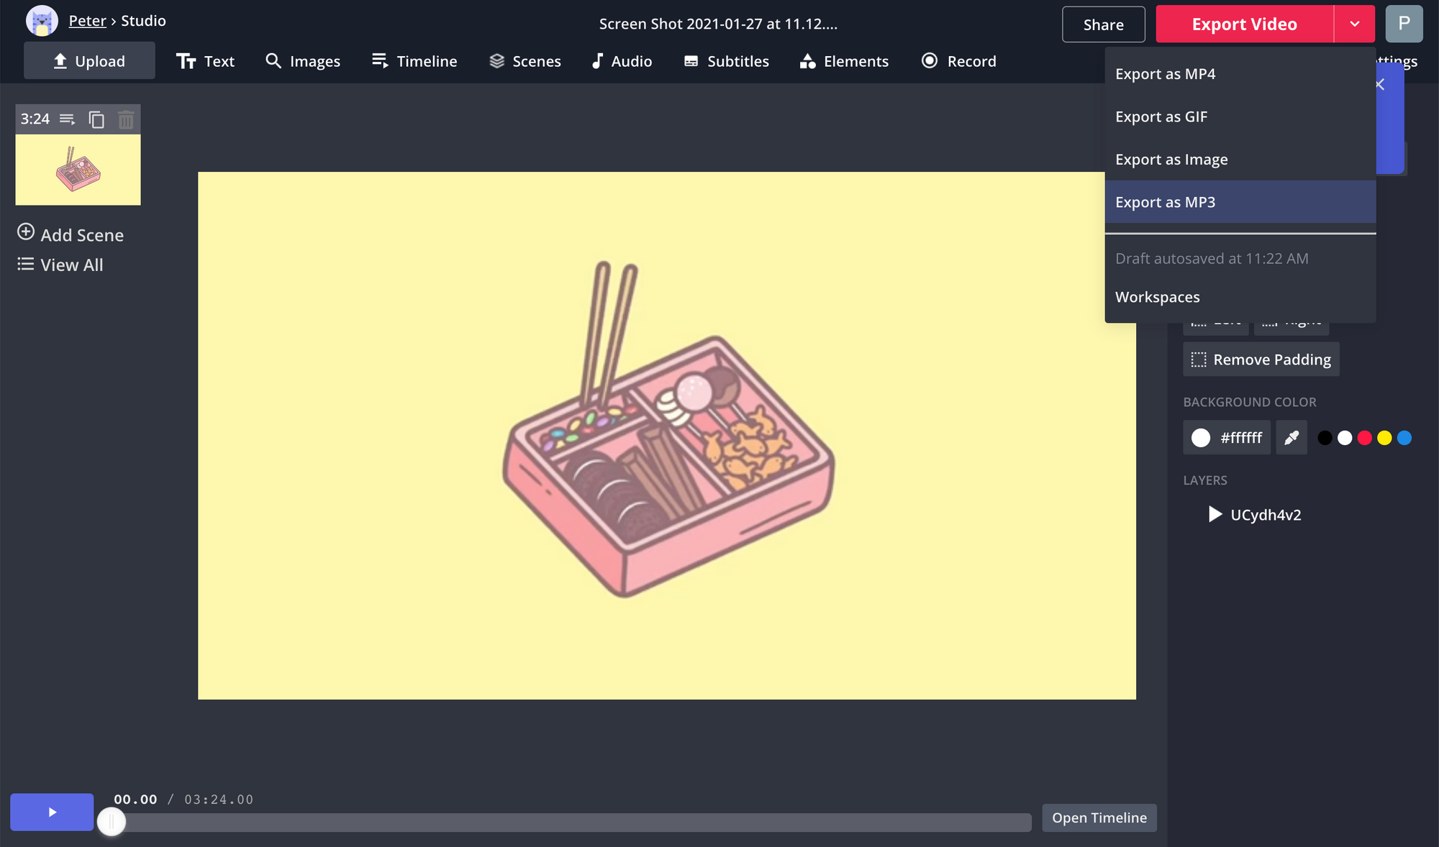Toggle the Export Video dropdown arrow
1439x847 pixels.
tap(1354, 24)
